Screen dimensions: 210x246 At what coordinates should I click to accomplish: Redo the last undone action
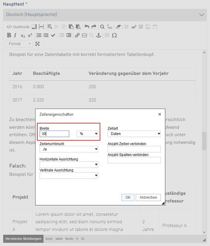click(94, 27)
